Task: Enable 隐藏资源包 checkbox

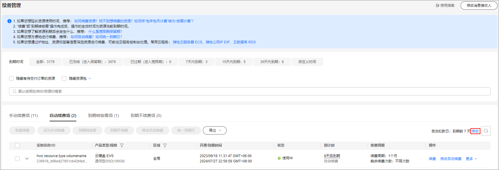Action: pyautogui.click(x=64, y=79)
